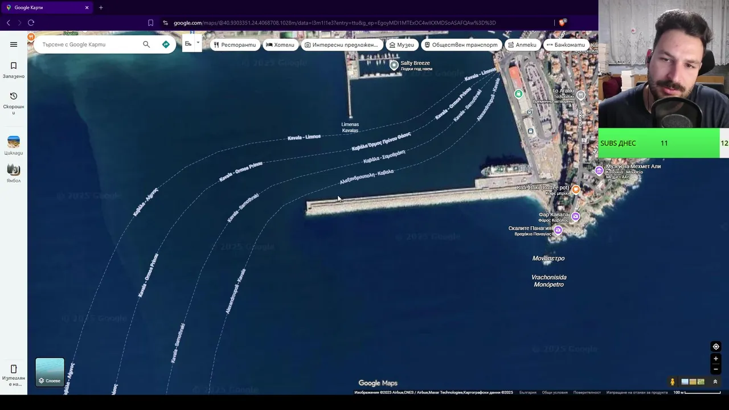Open a new browser tab

[x=101, y=7]
